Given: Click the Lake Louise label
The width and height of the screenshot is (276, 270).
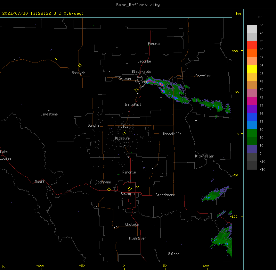Looking at the screenshot, I should [6, 155].
